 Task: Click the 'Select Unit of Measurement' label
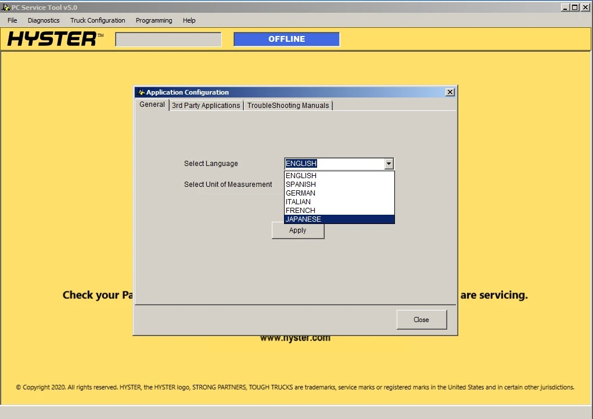tap(228, 185)
